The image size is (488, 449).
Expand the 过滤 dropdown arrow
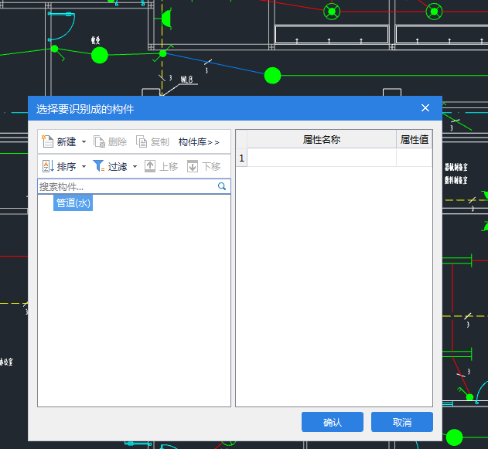click(x=135, y=166)
